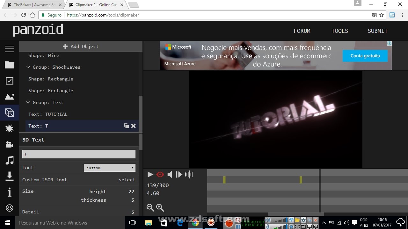
Task: Collapse the Group: Shockwaves chevron
Action: coord(28,67)
